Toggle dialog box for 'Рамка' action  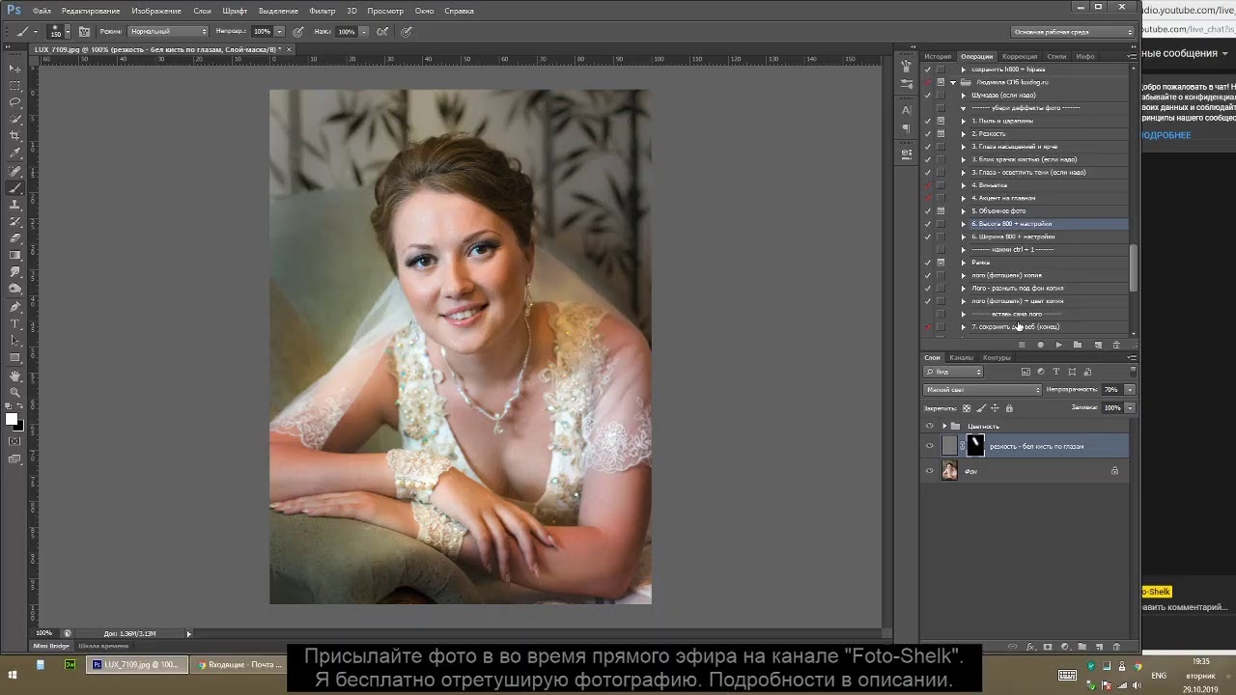point(941,263)
